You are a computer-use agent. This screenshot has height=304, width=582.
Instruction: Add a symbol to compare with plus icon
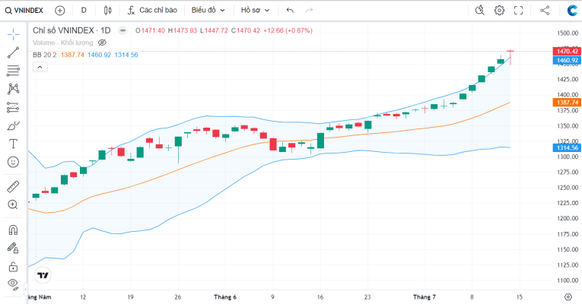coord(60,11)
